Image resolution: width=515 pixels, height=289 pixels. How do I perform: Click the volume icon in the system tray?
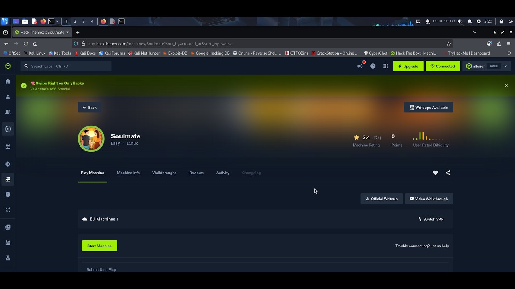tap(460, 21)
